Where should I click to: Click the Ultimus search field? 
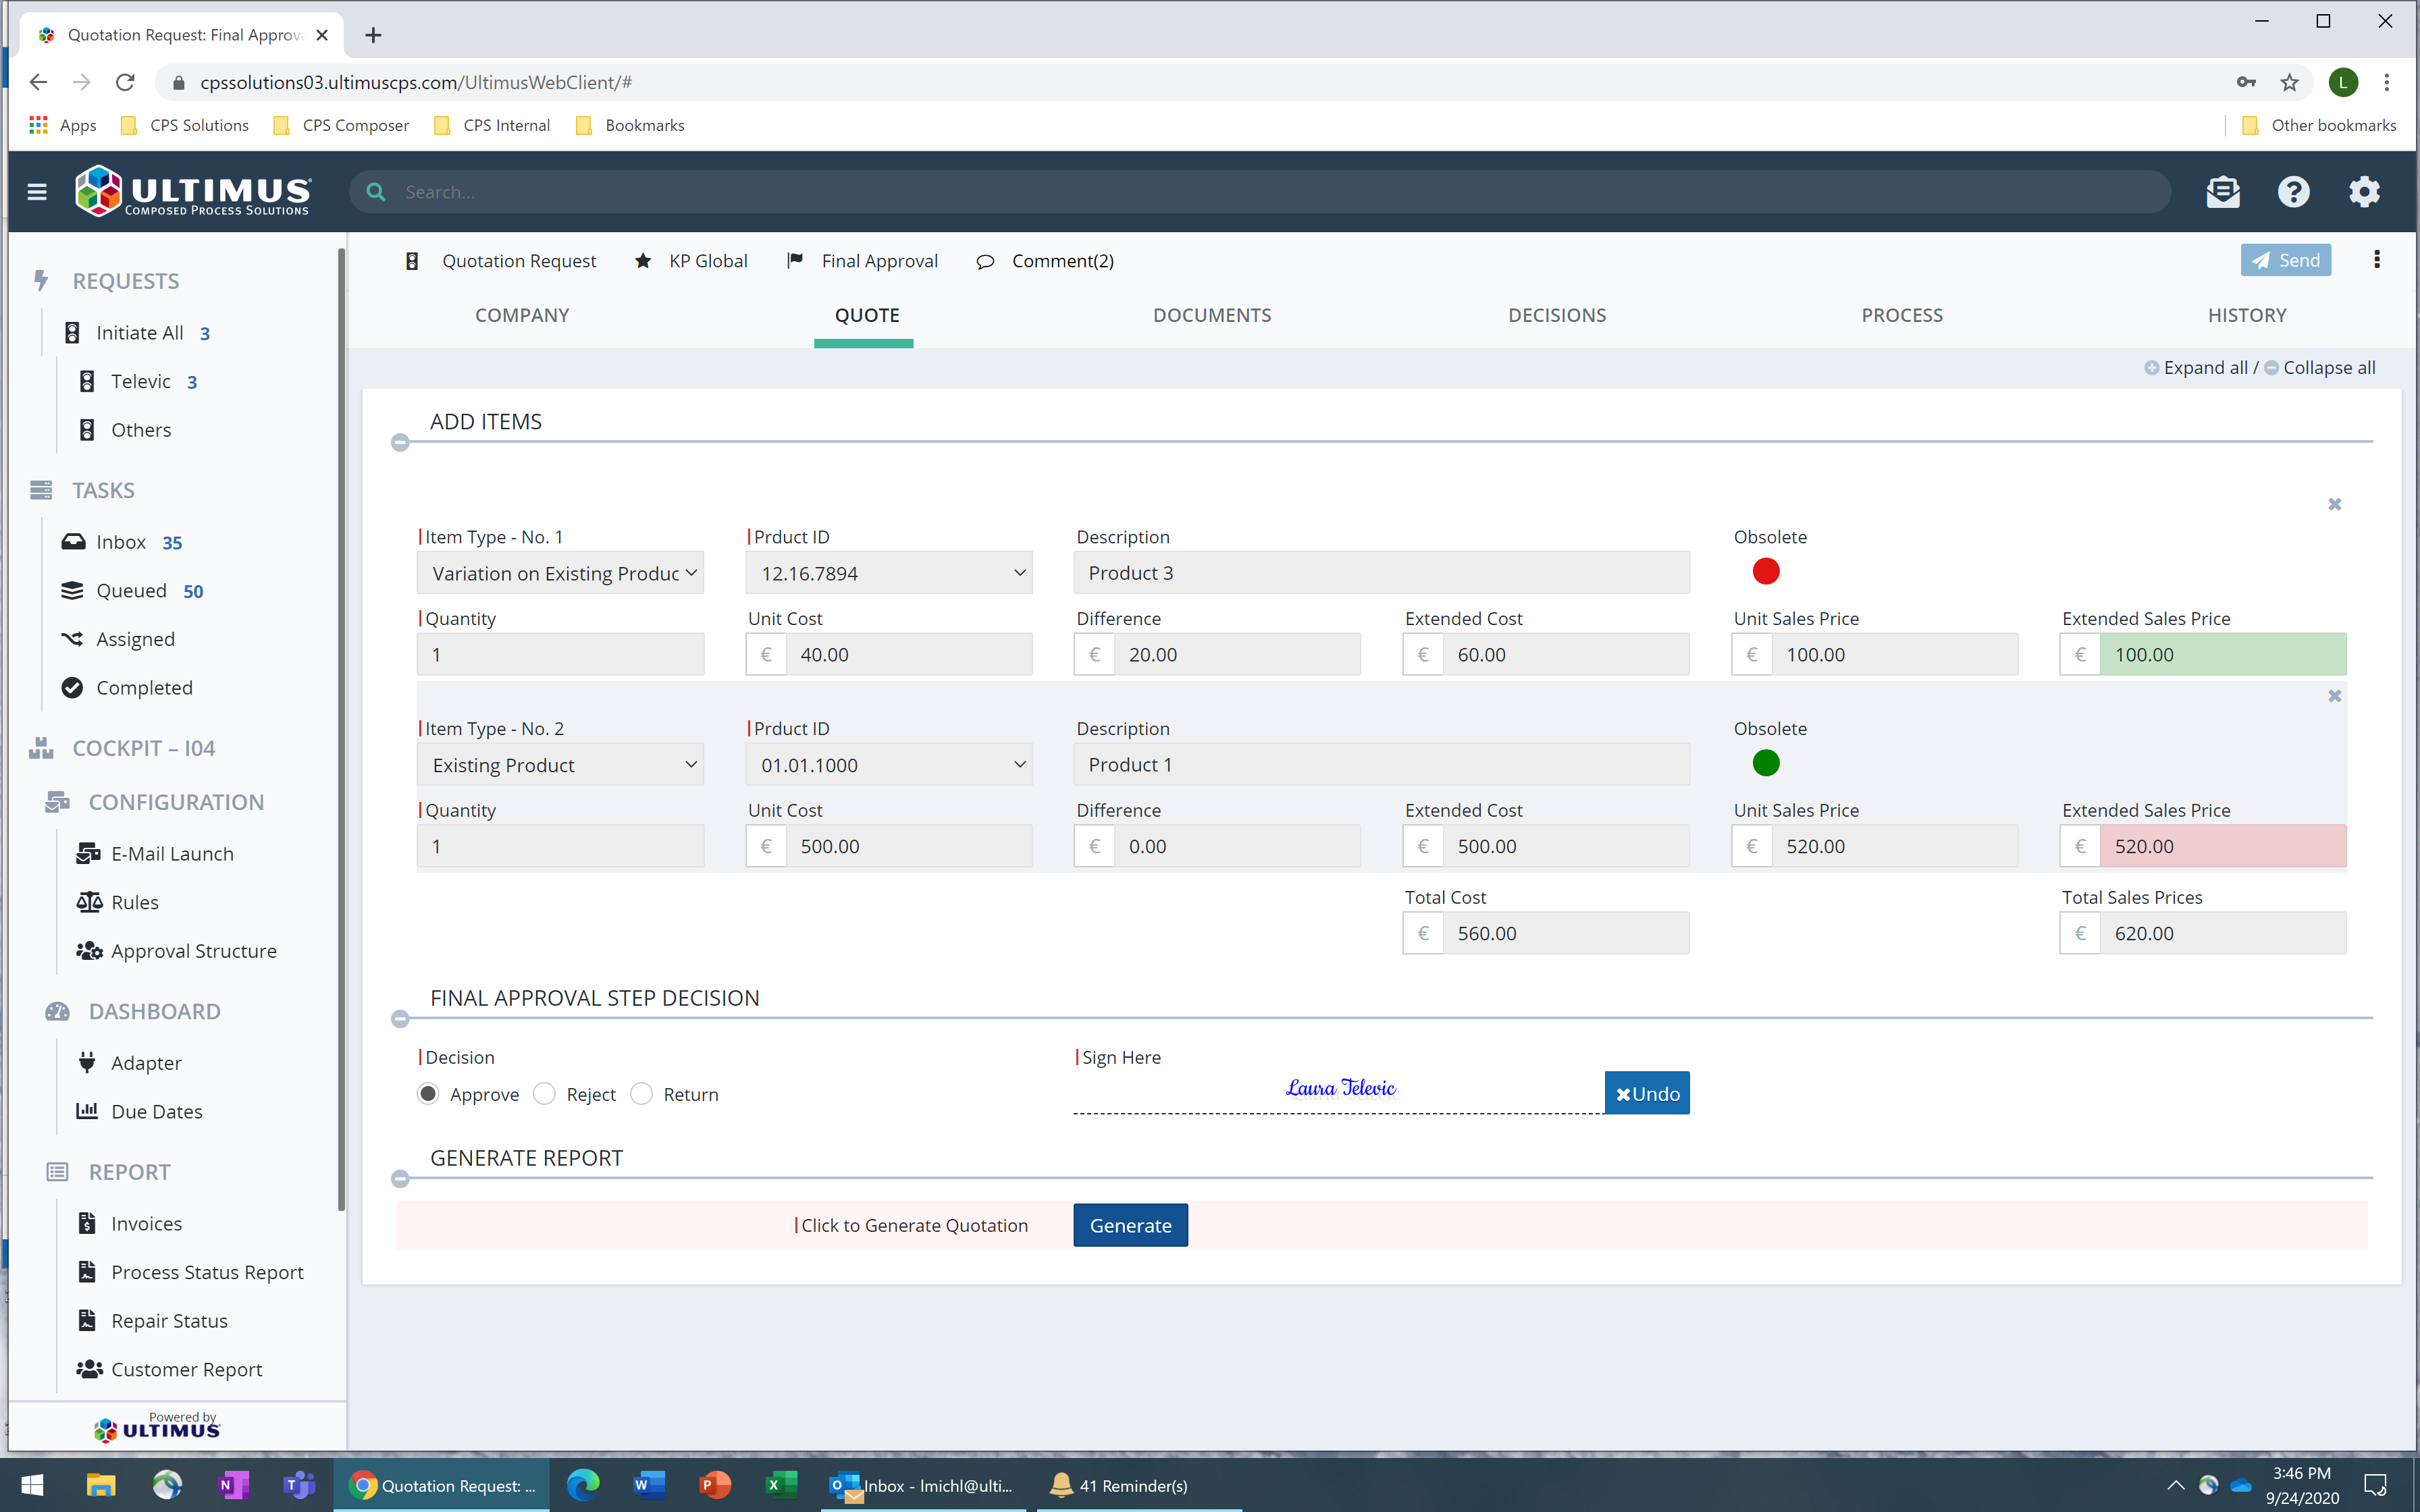tap(1260, 192)
